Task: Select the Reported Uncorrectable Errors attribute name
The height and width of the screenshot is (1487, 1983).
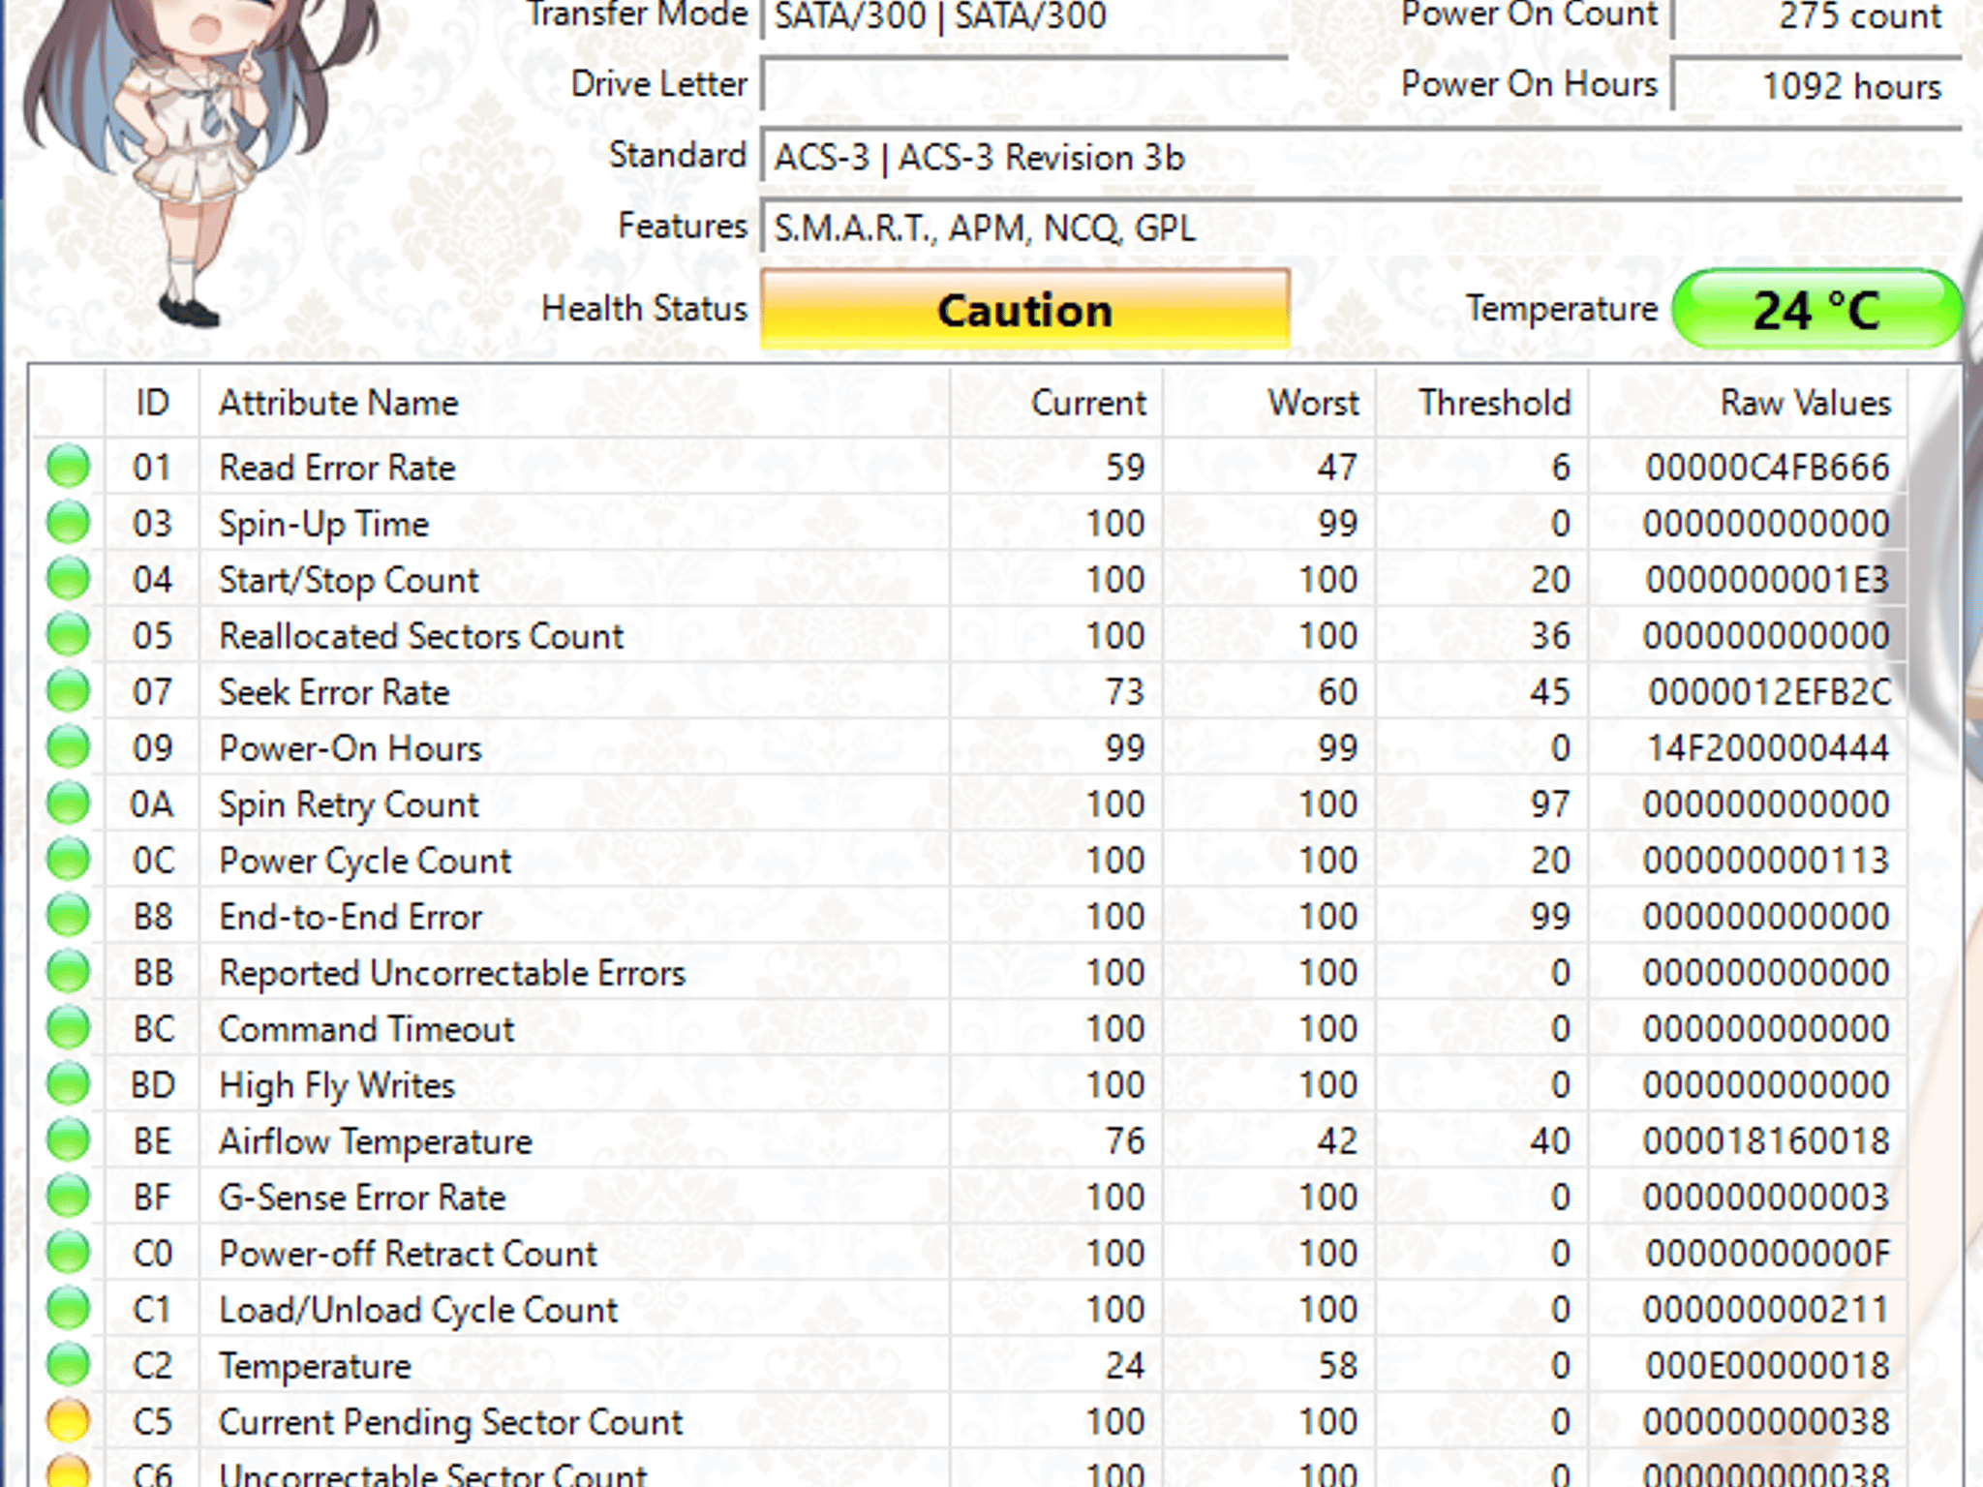Action: [x=452, y=973]
